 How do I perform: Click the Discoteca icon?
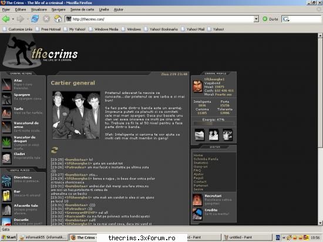coord(6,181)
